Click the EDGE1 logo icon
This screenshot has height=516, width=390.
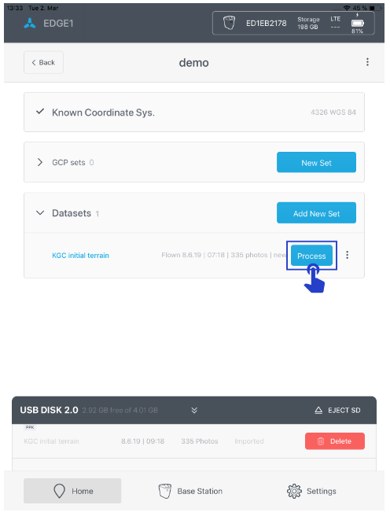30,24
